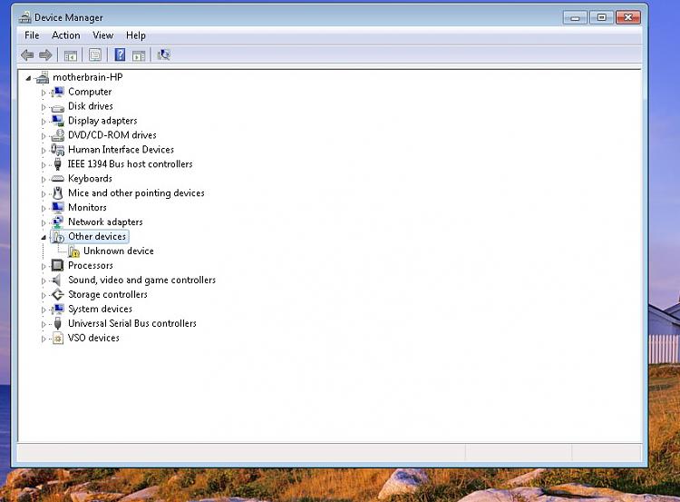680x502 pixels.
Task: Minimize the Device Manager window
Action: 575,17
